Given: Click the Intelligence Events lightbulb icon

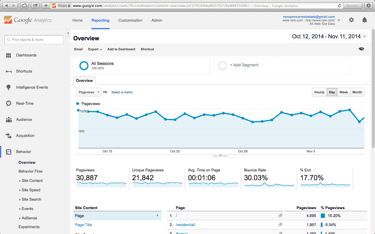Looking at the screenshot, I should 8,87.
